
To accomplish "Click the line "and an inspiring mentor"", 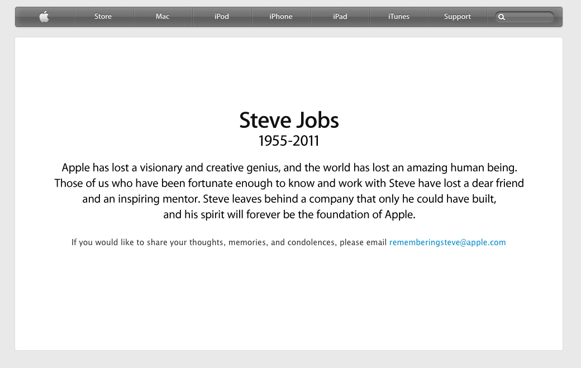I will coord(289,199).
